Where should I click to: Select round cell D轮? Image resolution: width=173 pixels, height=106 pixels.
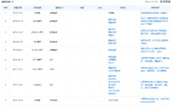(x=51, y=85)
